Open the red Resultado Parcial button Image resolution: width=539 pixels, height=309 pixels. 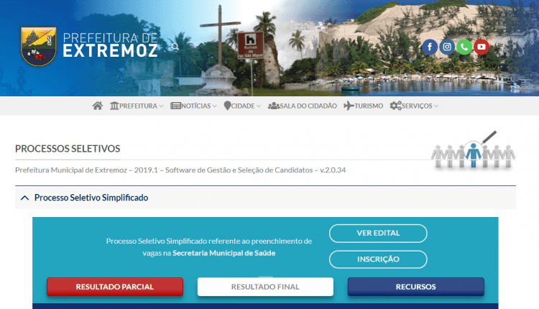[x=115, y=287]
